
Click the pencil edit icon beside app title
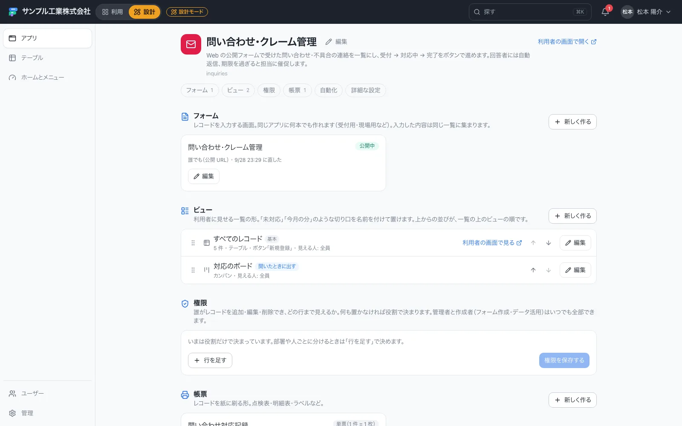329,42
